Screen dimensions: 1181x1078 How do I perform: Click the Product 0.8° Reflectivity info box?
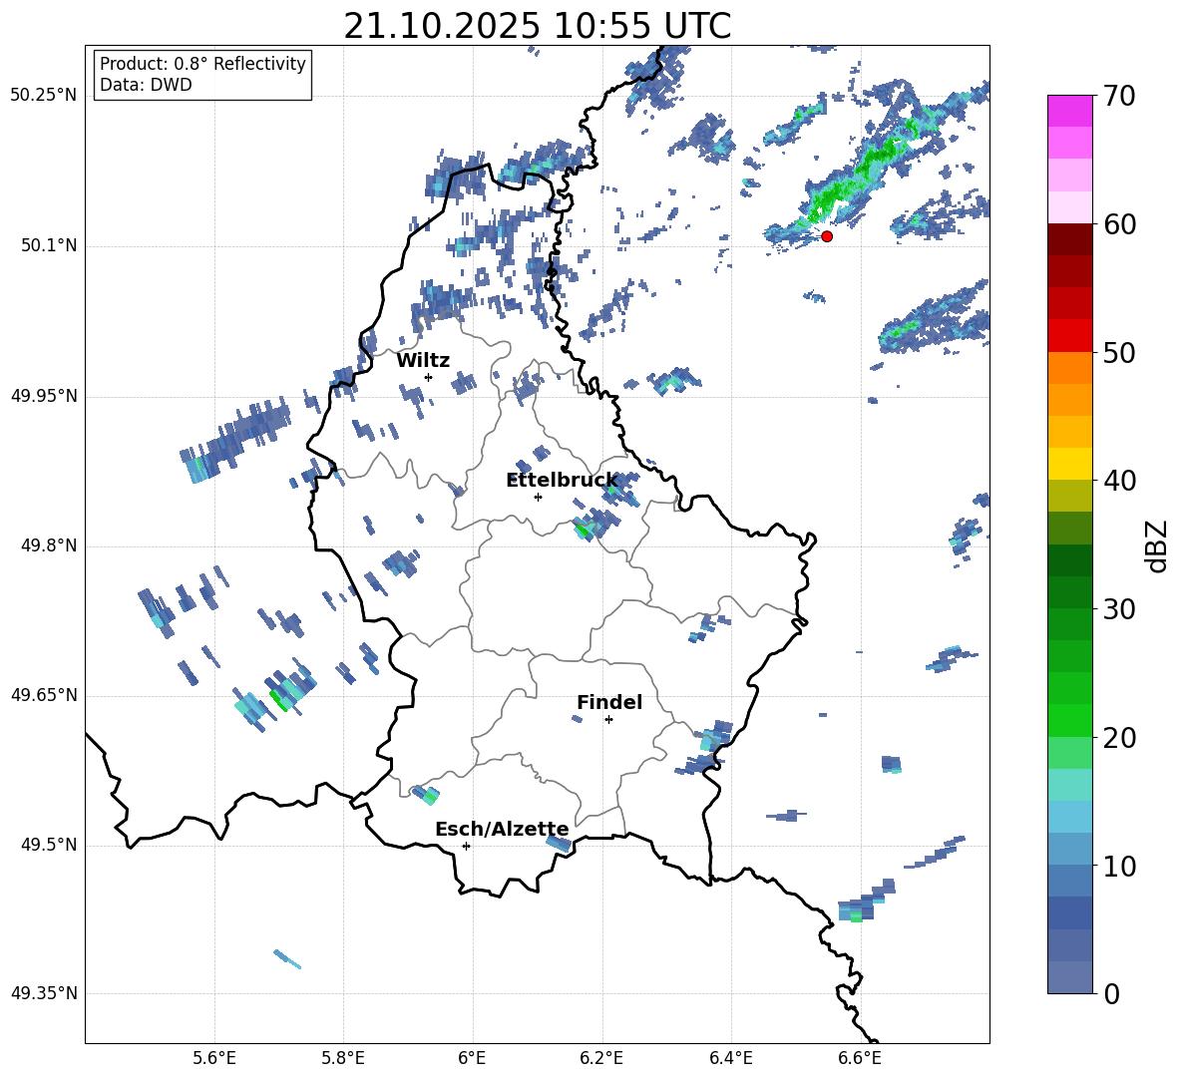click(202, 74)
